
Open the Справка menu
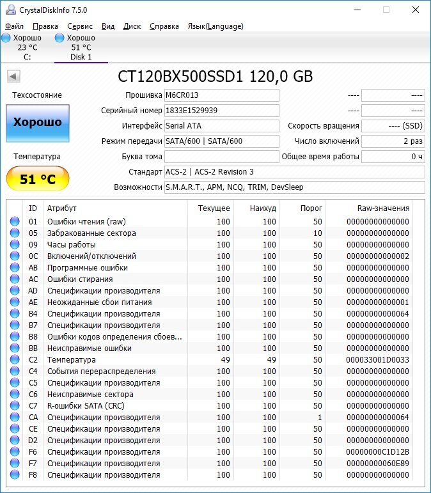pos(164,26)
